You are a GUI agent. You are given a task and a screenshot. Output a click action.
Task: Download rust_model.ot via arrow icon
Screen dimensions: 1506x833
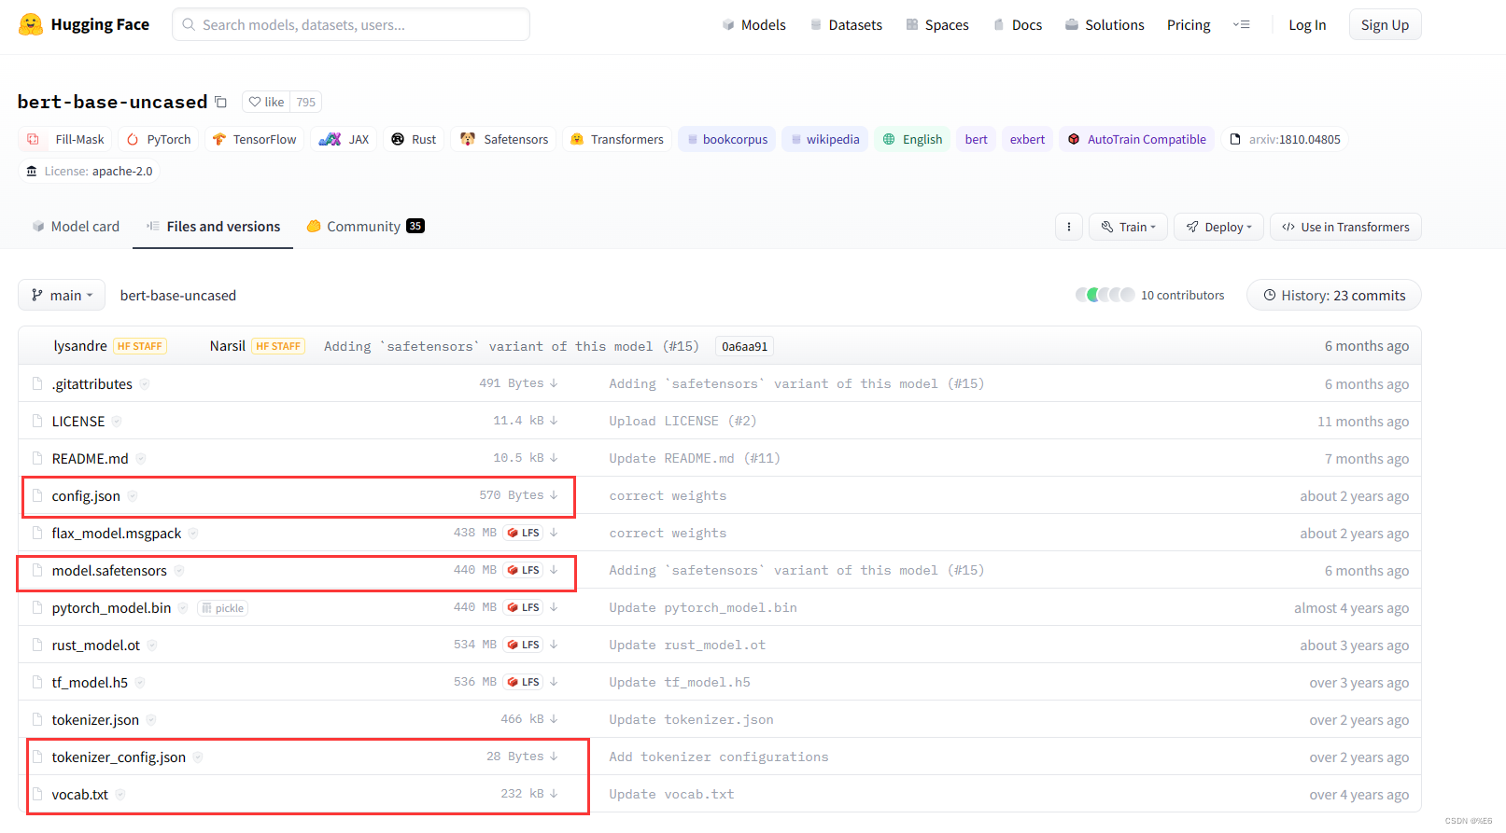pyautogui.click(x=554, y=645)
